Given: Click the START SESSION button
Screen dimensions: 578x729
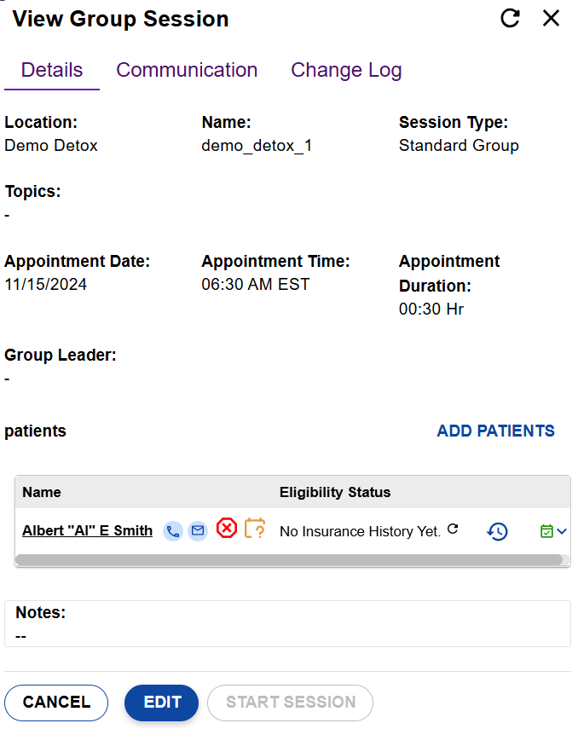Looking at the screenshot, I should pyautogui.click(x=290, y=703).
